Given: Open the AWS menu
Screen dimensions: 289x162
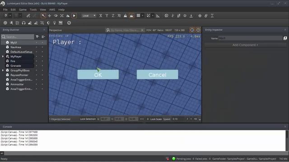Looking at the screenshot, I should (x=52, y=9).
